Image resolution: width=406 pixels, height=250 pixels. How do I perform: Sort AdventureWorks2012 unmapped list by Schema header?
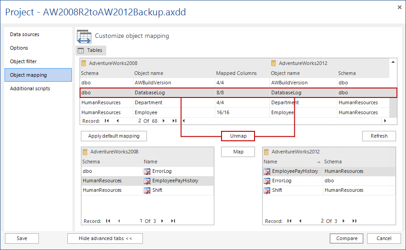359,162
